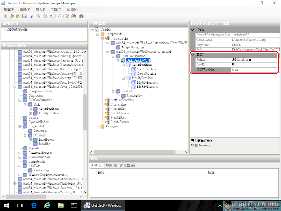Select OSImage in the Windows image tree
The width and height of the screenshot is (281, 211).
coord(40,135)
